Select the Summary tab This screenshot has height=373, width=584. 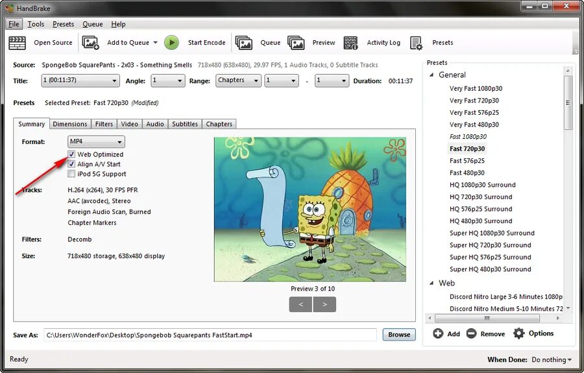(31, 124)
